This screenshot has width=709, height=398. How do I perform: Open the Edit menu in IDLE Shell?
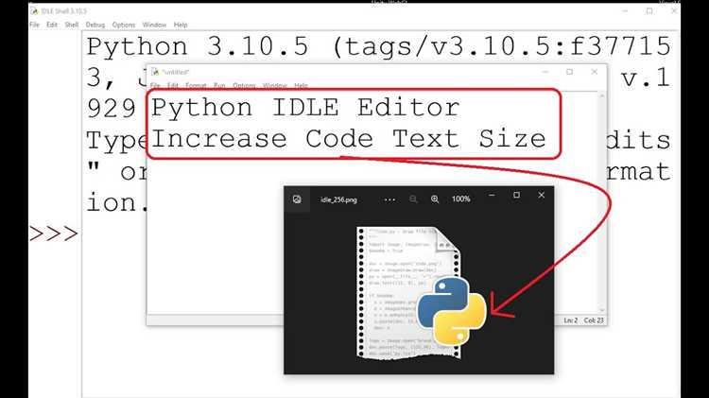click(52, 25)
